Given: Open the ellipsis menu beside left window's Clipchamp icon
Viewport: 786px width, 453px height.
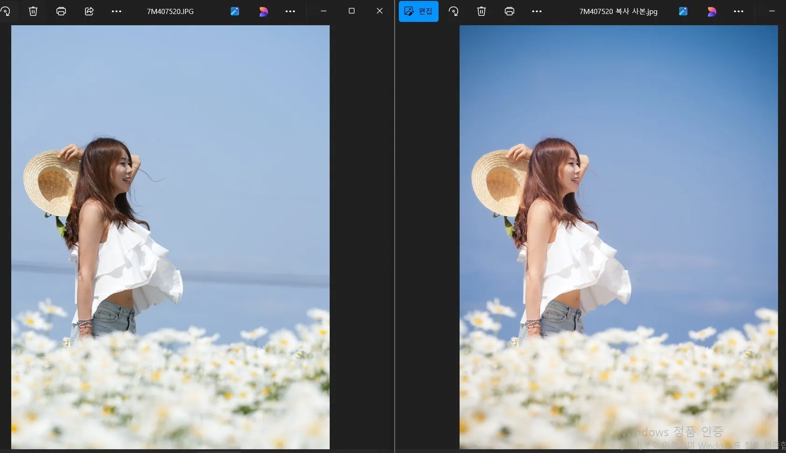Looking at the screenshot, I should [290, 11].
